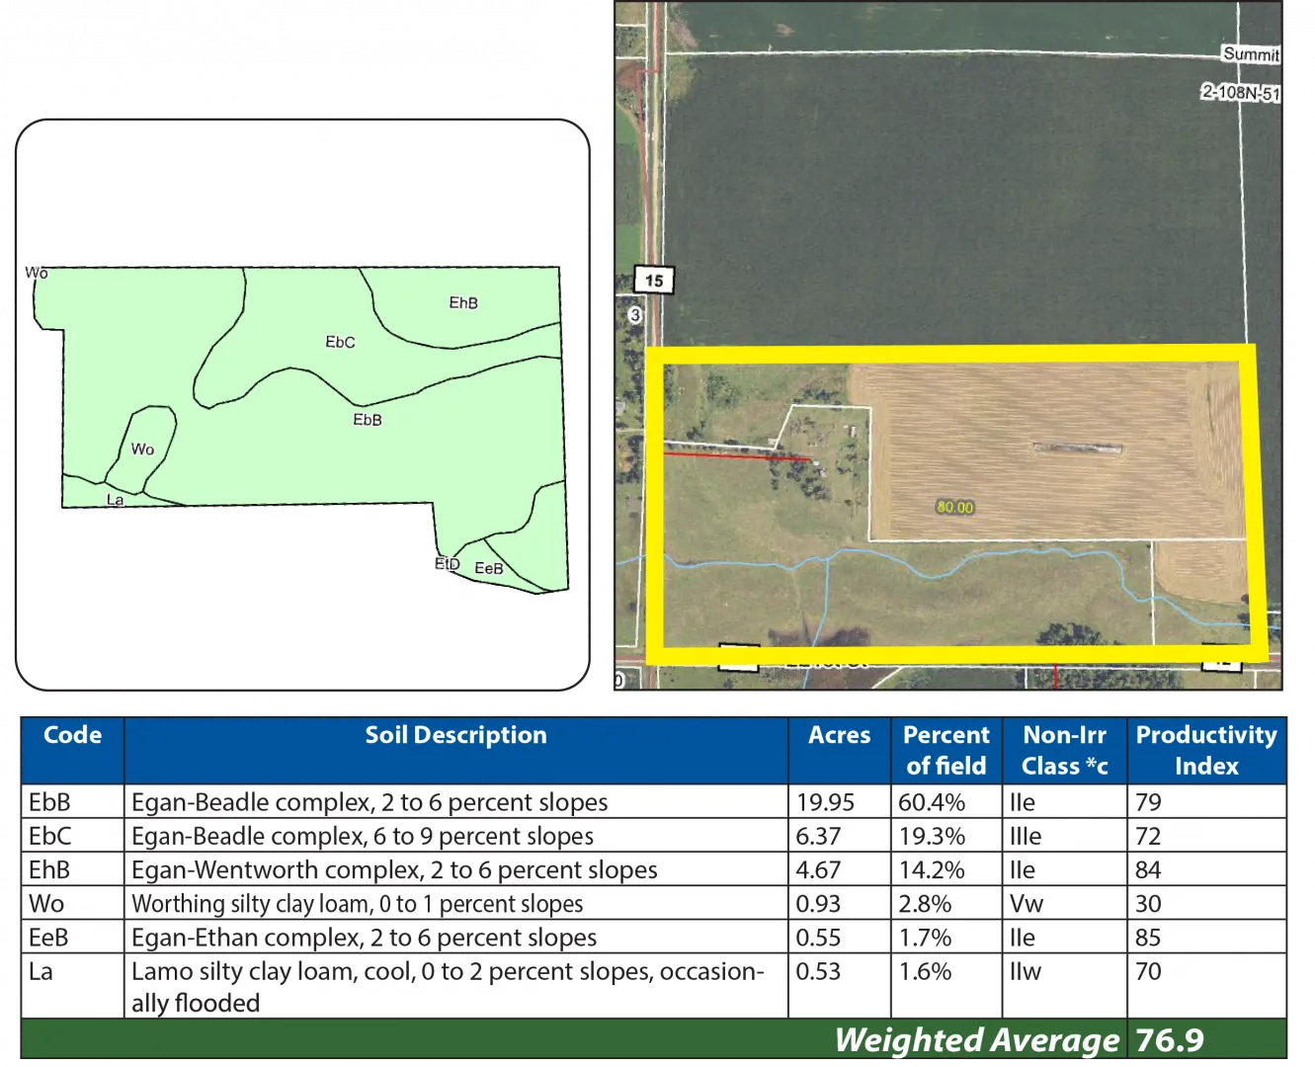1315x1067 pixels.
Task: Click the Summit township label
Action: point(1250,54)
